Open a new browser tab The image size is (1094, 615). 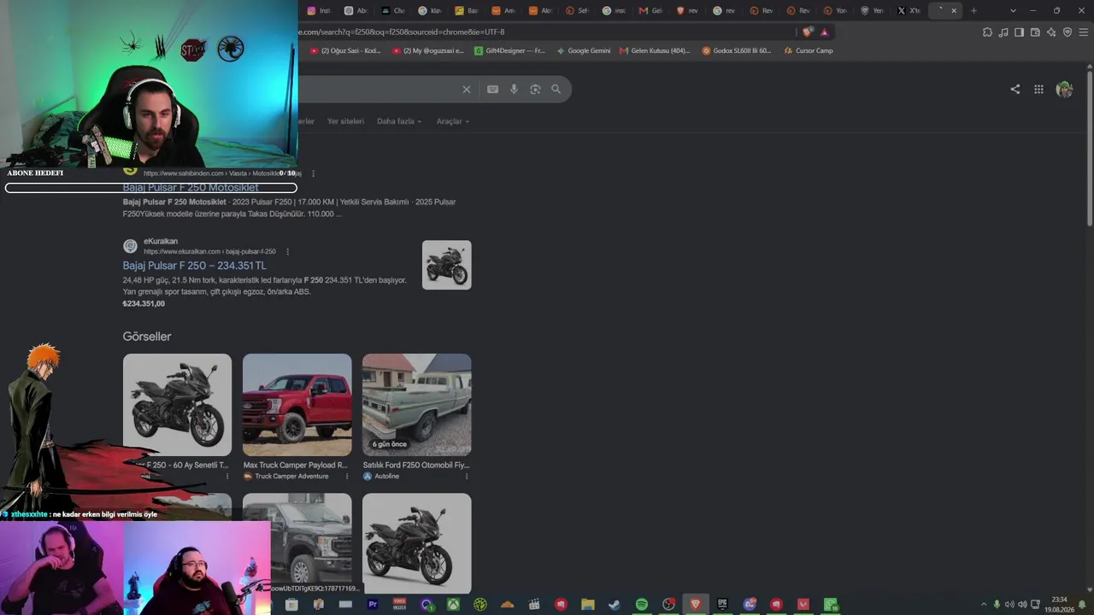(x=973, y=10)
